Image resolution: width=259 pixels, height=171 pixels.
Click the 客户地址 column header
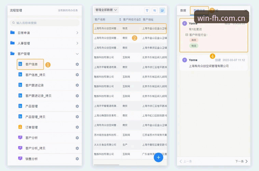148,19
